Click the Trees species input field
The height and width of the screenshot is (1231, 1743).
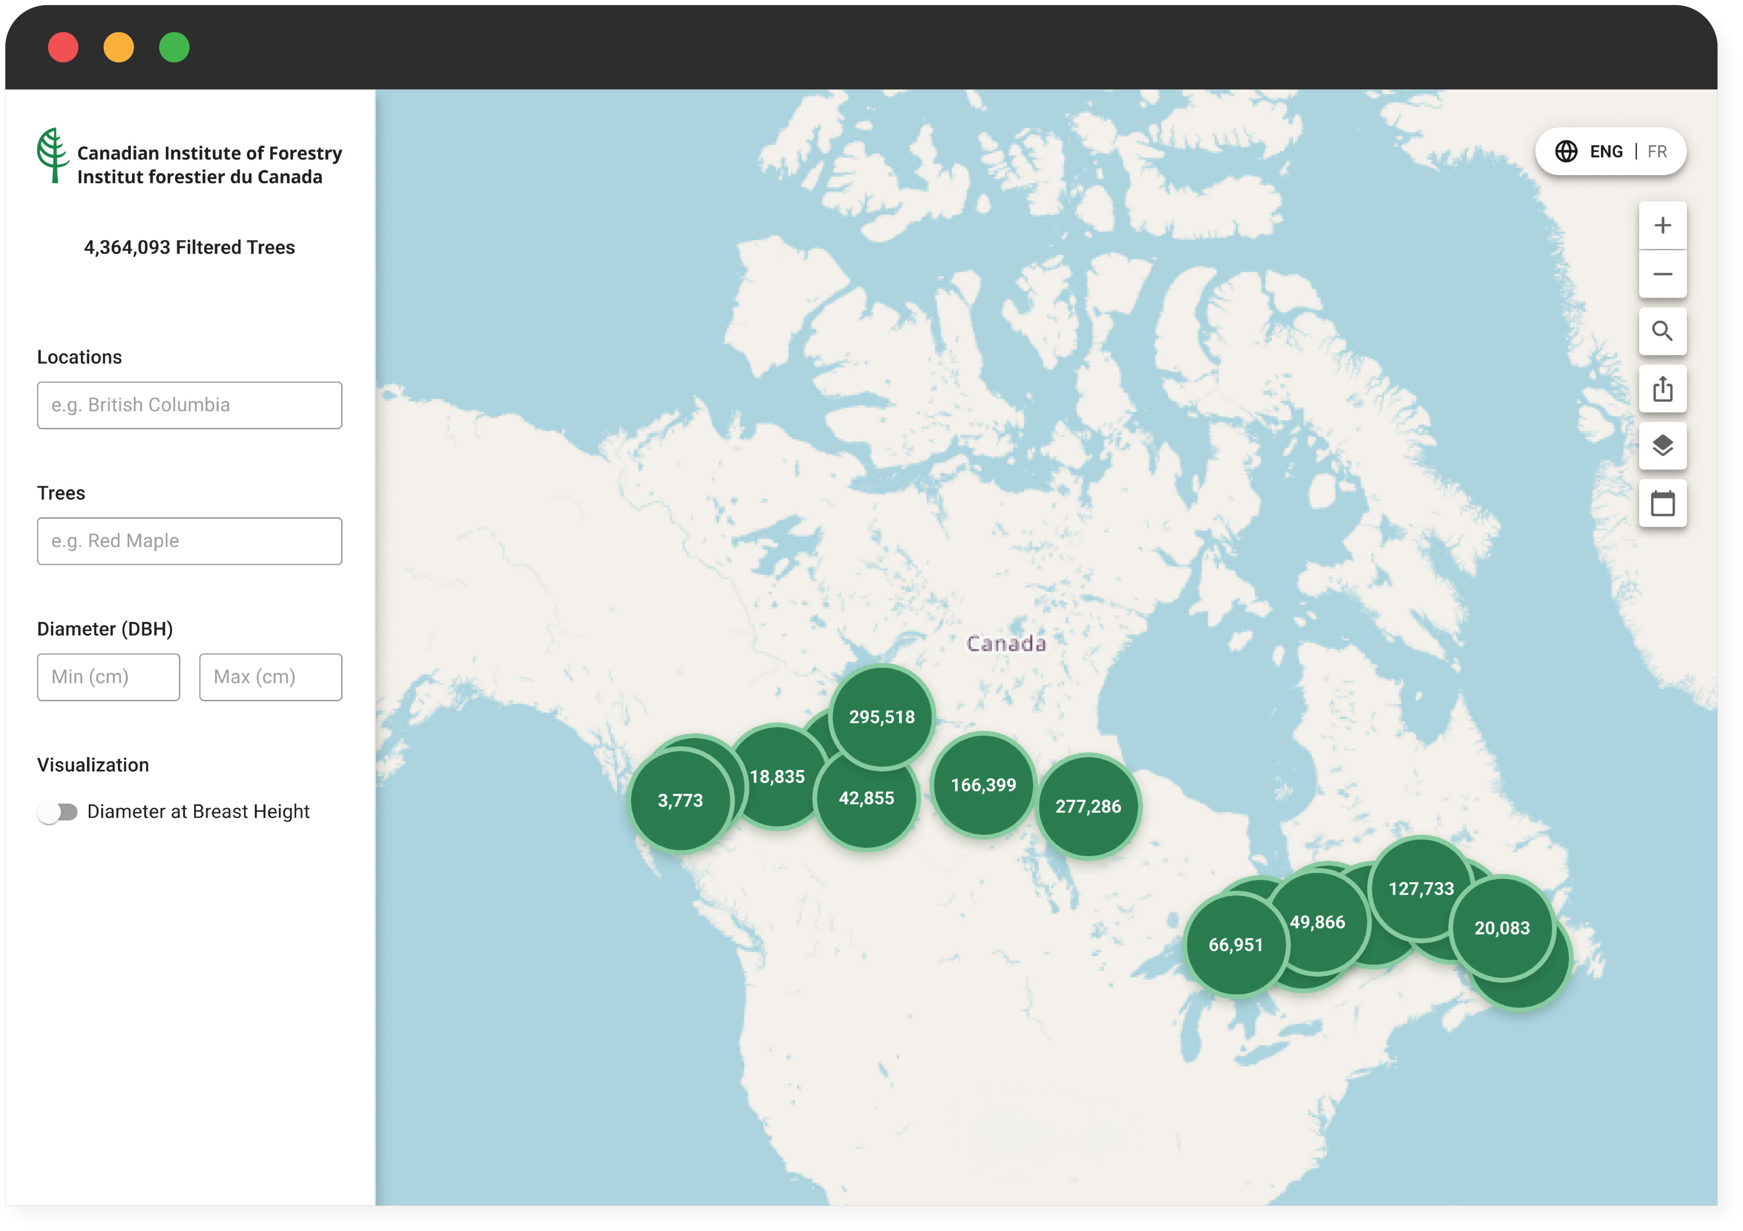(190, 541)
